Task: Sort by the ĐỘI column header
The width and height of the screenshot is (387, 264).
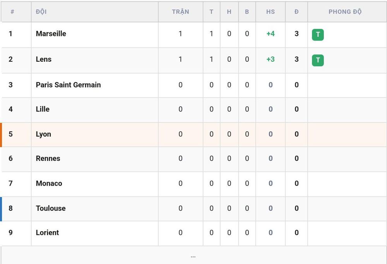Action: click(x=41, y=12)
